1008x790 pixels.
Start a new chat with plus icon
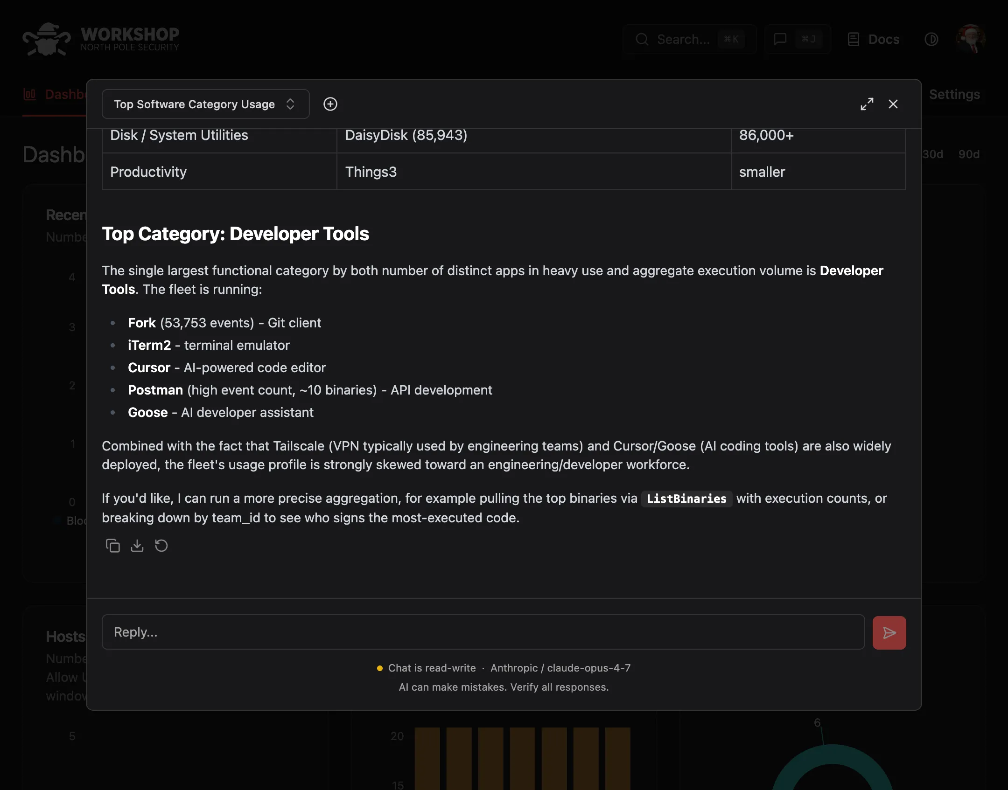(x=330, y=104)
